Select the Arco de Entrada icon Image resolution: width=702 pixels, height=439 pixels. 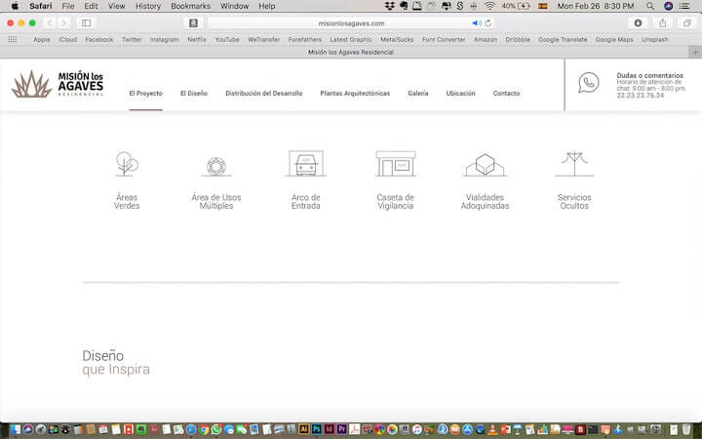click(x=306, y=163)
